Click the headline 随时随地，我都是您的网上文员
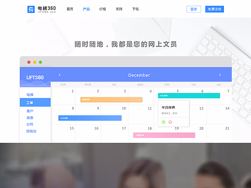The height and width of the screenshot is (188, 251). click(x=125, y=44)
